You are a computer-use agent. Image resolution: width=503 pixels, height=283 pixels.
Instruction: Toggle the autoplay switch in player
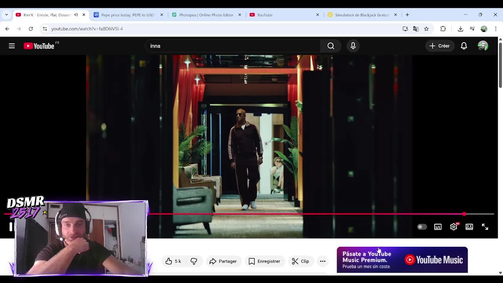pyautogui.click(x=422, y=227)
